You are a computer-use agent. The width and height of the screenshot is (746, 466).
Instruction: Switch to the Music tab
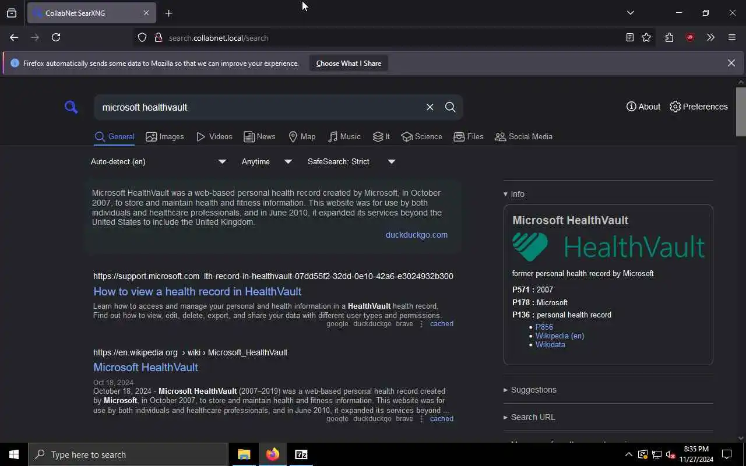coord(344,137)
